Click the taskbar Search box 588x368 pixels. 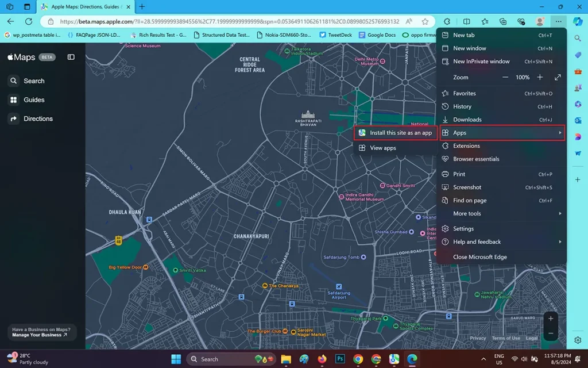point(230,359)
